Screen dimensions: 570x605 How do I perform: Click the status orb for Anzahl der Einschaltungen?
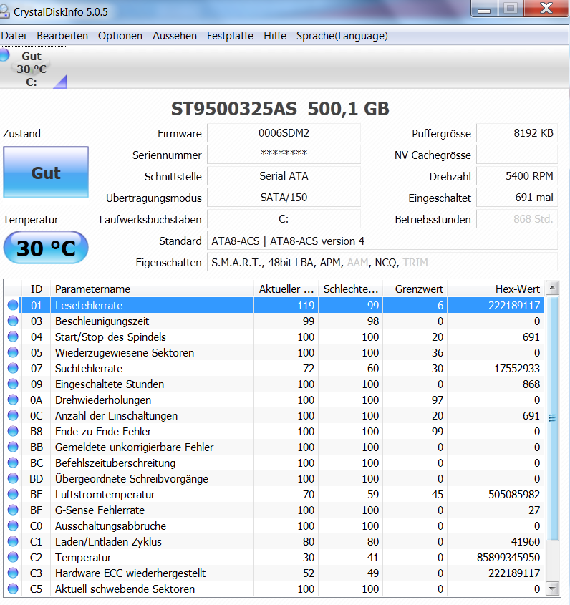[13, 415]
